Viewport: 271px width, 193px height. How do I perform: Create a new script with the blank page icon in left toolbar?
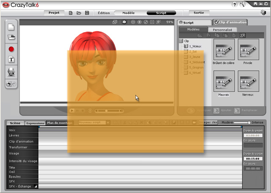11,27
